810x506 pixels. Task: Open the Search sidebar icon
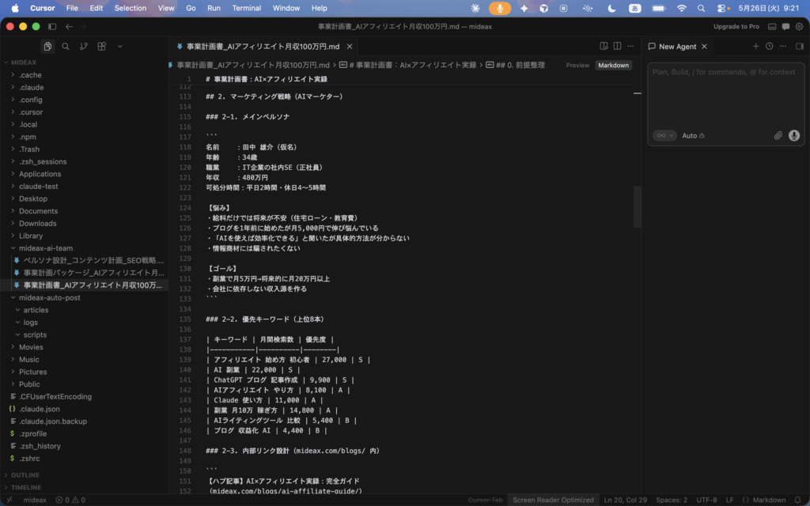pyautogui.click(x=66, y=47)
